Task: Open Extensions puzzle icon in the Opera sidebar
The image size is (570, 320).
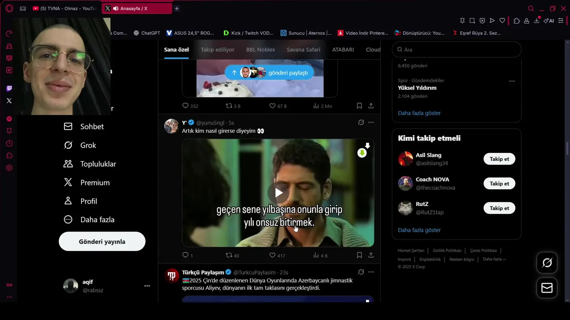Action: [9, 156]
